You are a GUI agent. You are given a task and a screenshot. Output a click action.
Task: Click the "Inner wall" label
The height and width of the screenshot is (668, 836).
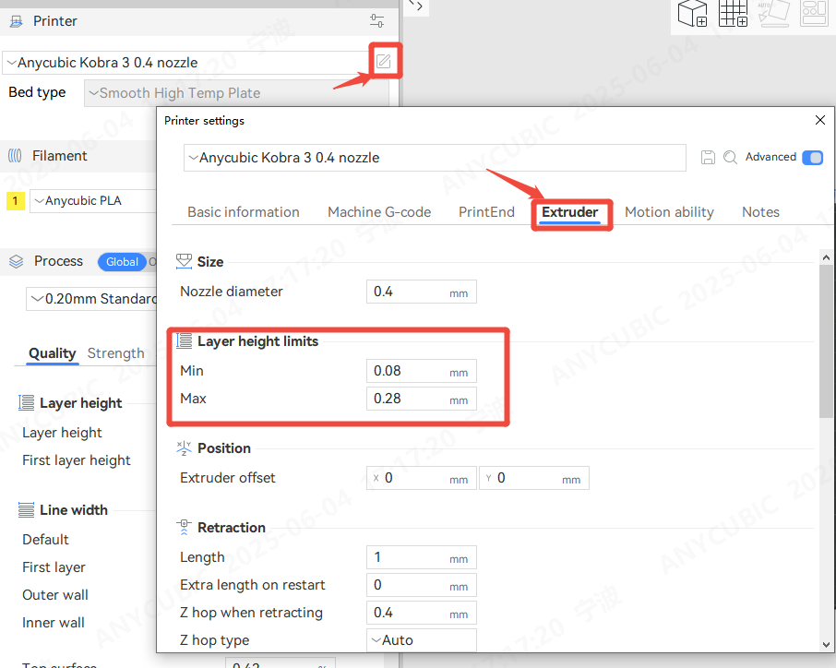54,623
